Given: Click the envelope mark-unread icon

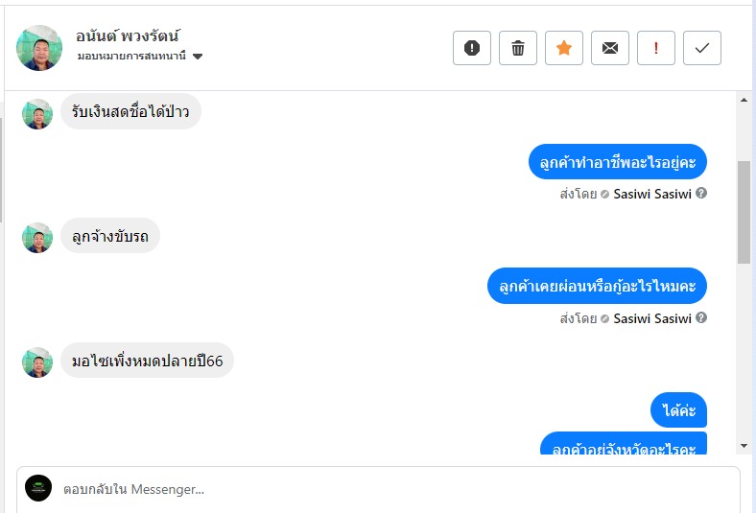Looking at the screenshot, I should tap(610, 48).
